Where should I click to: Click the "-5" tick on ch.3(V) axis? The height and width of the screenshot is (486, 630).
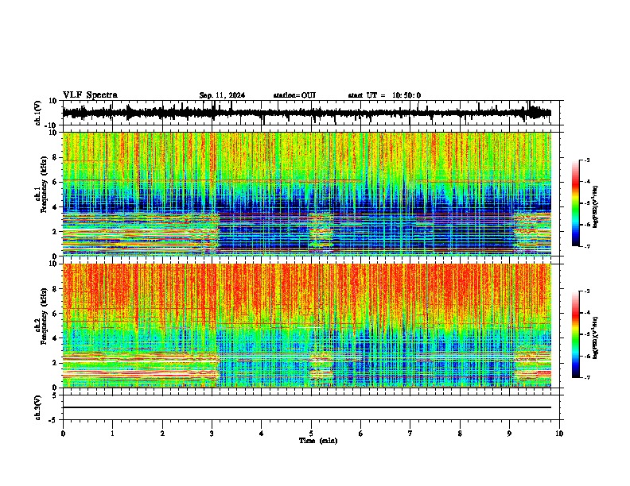53,420
